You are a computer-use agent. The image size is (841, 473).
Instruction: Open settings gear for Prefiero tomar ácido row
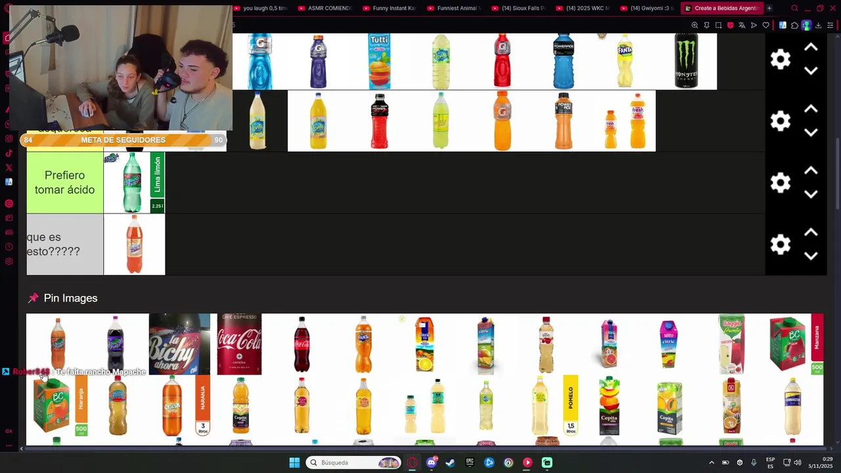(781, 183)
